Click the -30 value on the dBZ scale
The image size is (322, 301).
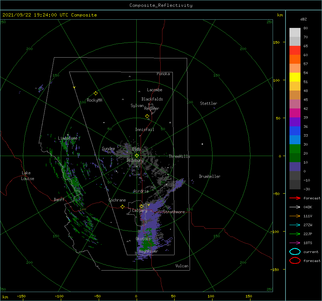coord(307,189)
